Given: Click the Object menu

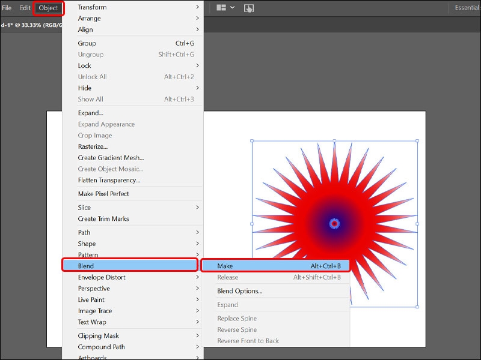Looking at the screenshot, I should 48,8.
